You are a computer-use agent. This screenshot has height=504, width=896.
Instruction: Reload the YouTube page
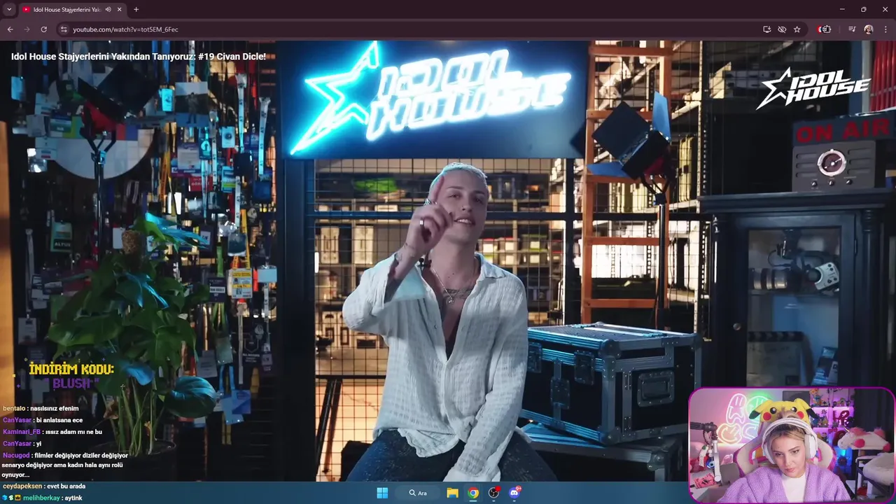coord(43,29)
